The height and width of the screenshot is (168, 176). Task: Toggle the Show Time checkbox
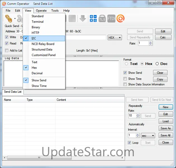(x=125, y=79)
